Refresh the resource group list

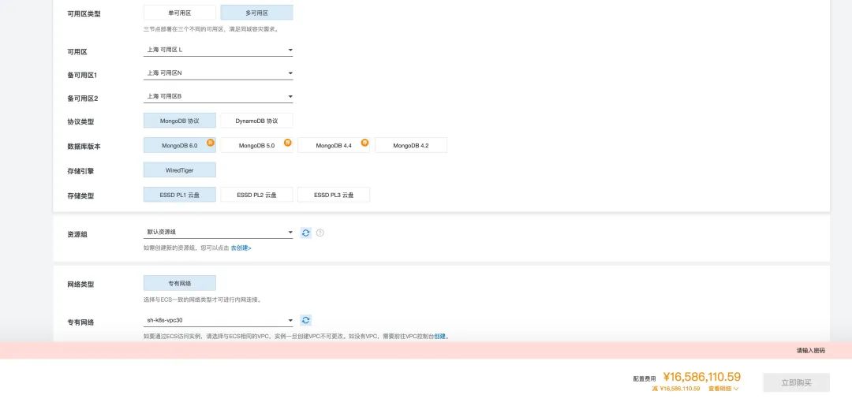pyautogui.click(x=306, y=233)
